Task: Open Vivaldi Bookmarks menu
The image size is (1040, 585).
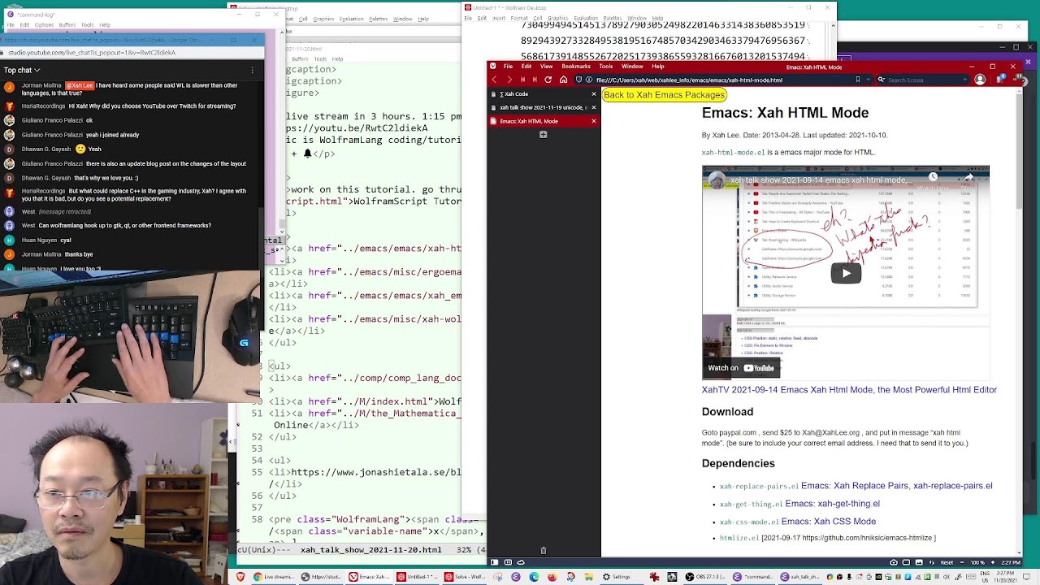Action: click(576, 67)
